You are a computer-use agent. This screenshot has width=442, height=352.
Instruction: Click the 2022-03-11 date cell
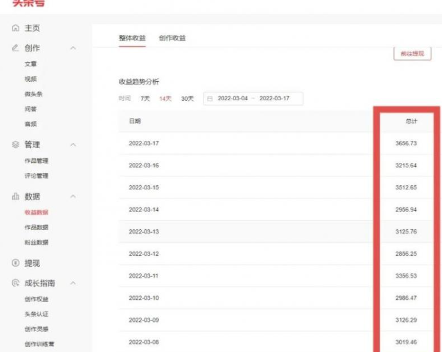144,276
